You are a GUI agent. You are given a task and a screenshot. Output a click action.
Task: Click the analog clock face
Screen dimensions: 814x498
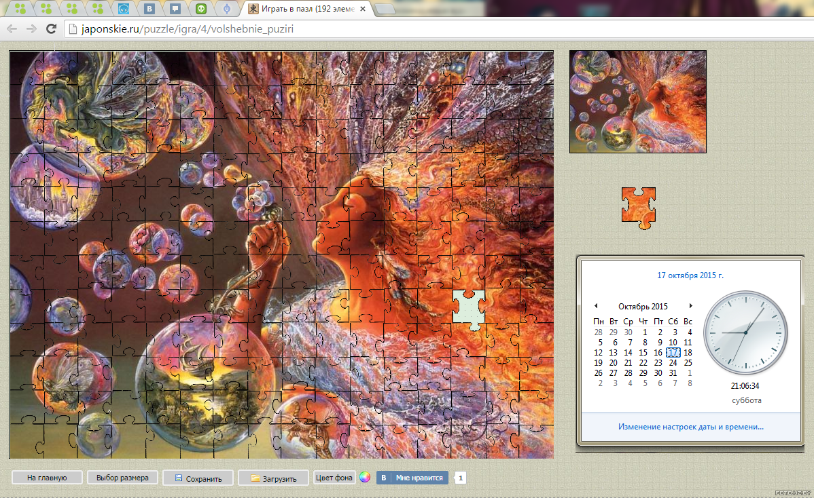(745, 332)
